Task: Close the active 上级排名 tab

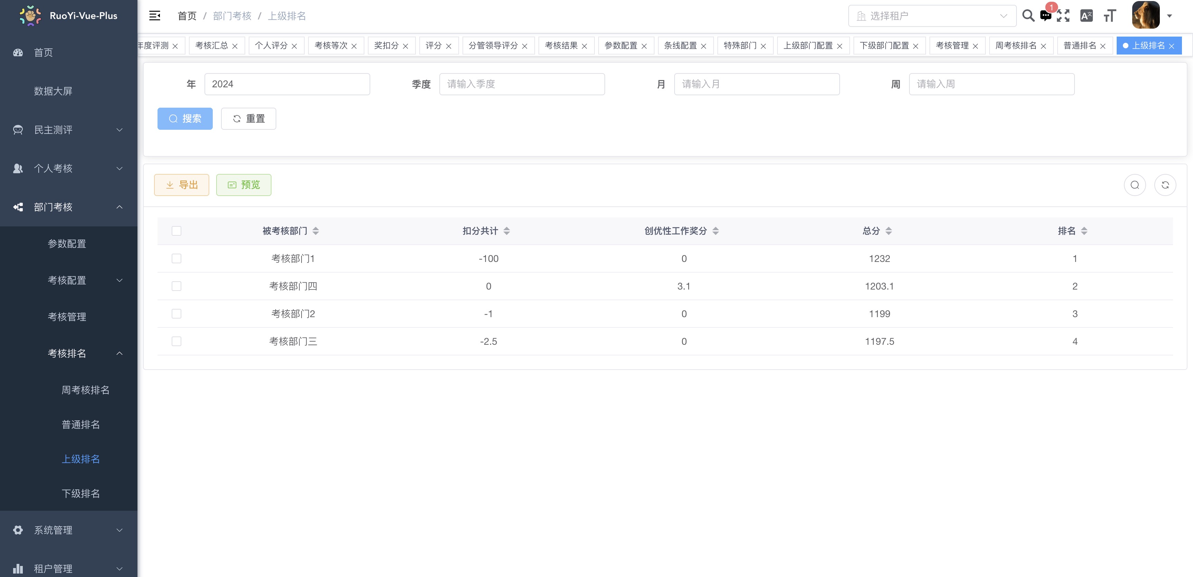Action: 1172,46
